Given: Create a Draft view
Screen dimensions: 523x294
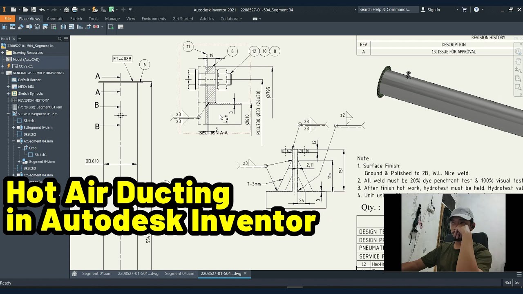Looking at the screenshot, I should tap(54, 27).
